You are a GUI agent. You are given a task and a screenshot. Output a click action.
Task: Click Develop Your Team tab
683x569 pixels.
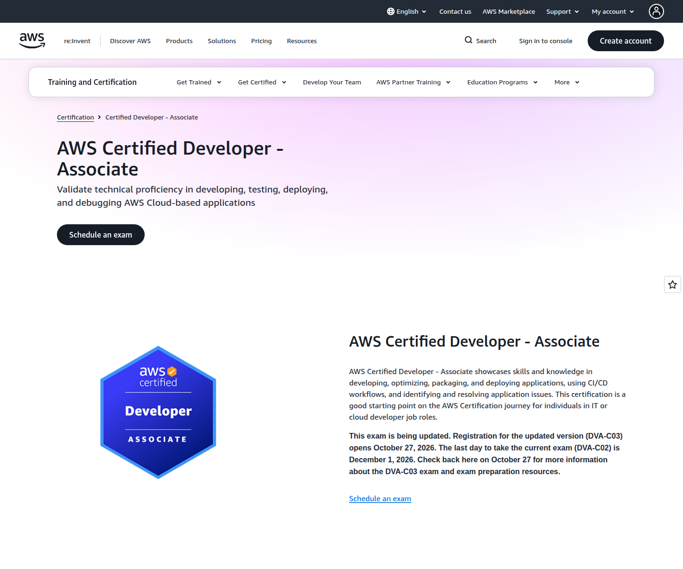tap(332, 82)
